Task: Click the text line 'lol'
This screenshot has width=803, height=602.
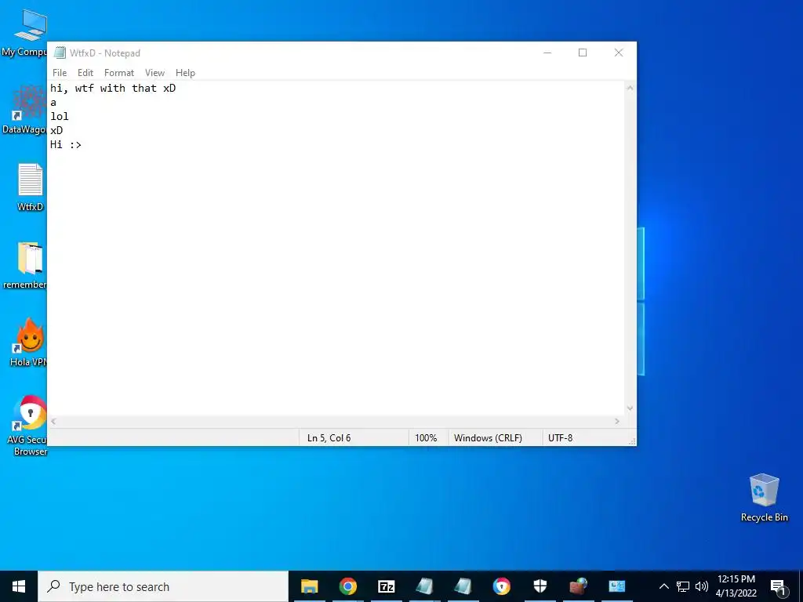Action: point(60,116)
